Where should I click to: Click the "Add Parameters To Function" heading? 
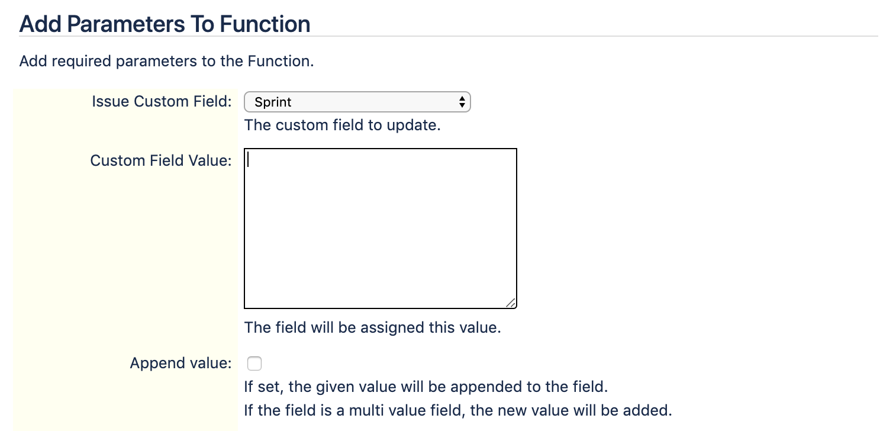coord(165,24)
